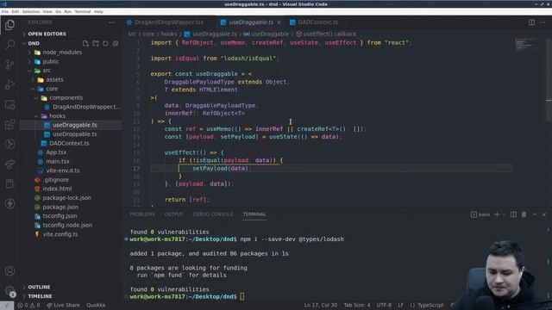The image size is (552, 310).
Task: Open the Extensions view
Action: tap(9, 124)
